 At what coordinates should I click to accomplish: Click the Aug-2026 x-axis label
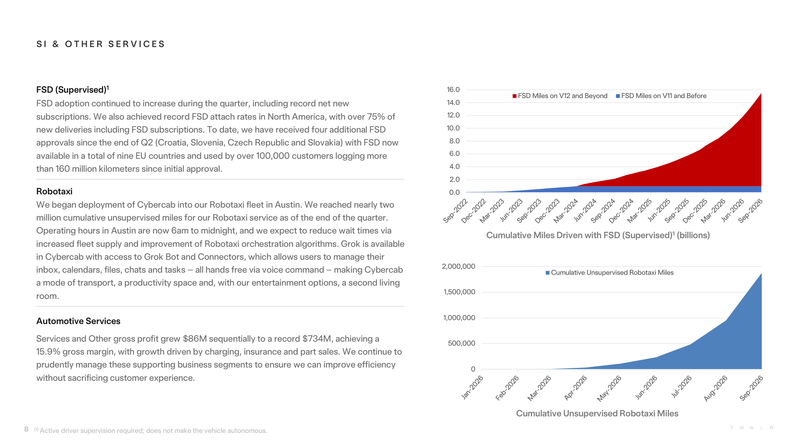tap(715, 388)
